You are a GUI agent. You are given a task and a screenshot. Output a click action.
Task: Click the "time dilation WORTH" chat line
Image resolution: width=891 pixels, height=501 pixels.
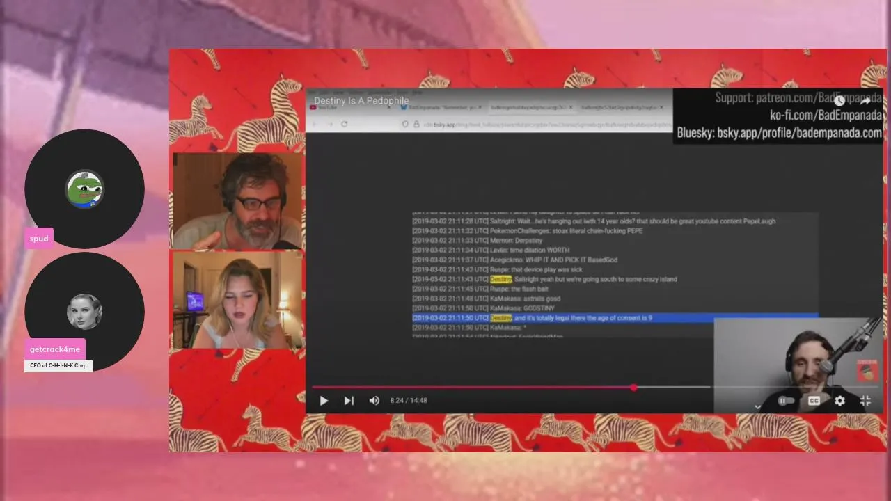pos(491,250)
